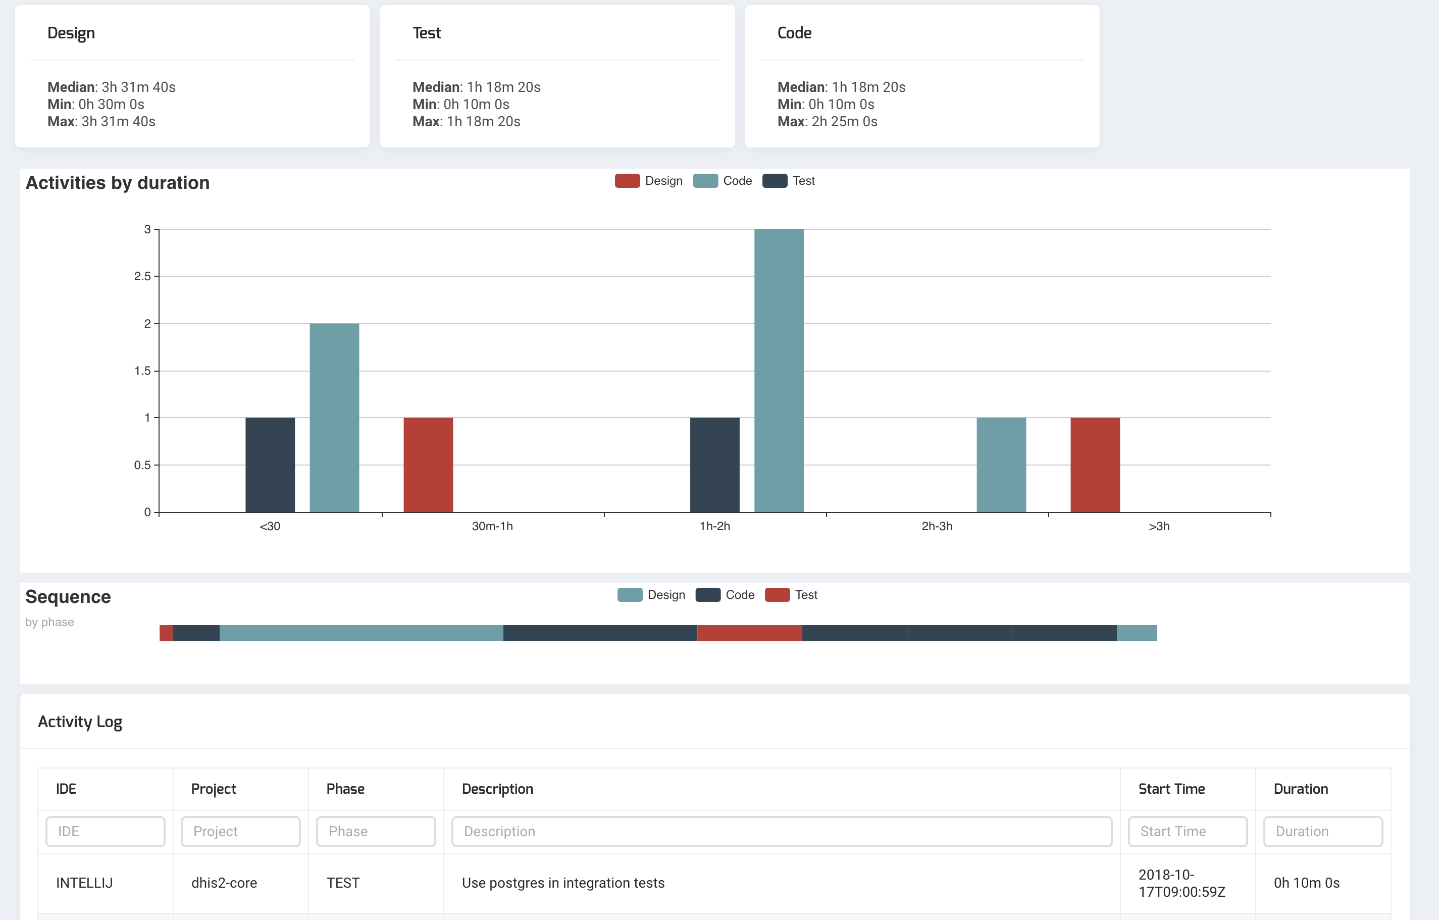The width and height of the screenshot is (1439, 920).
Task: Sort table by Duration column header
Action: (1300, 789)
